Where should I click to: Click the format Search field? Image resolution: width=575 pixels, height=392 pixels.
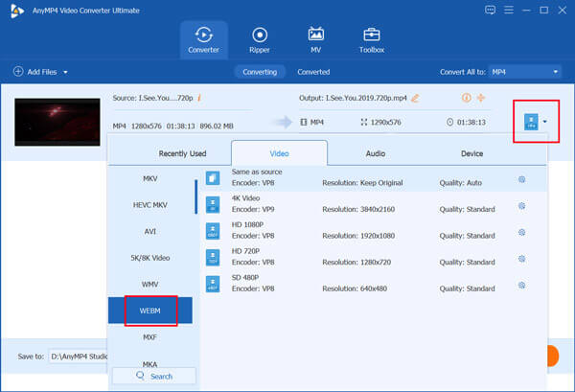154,376
